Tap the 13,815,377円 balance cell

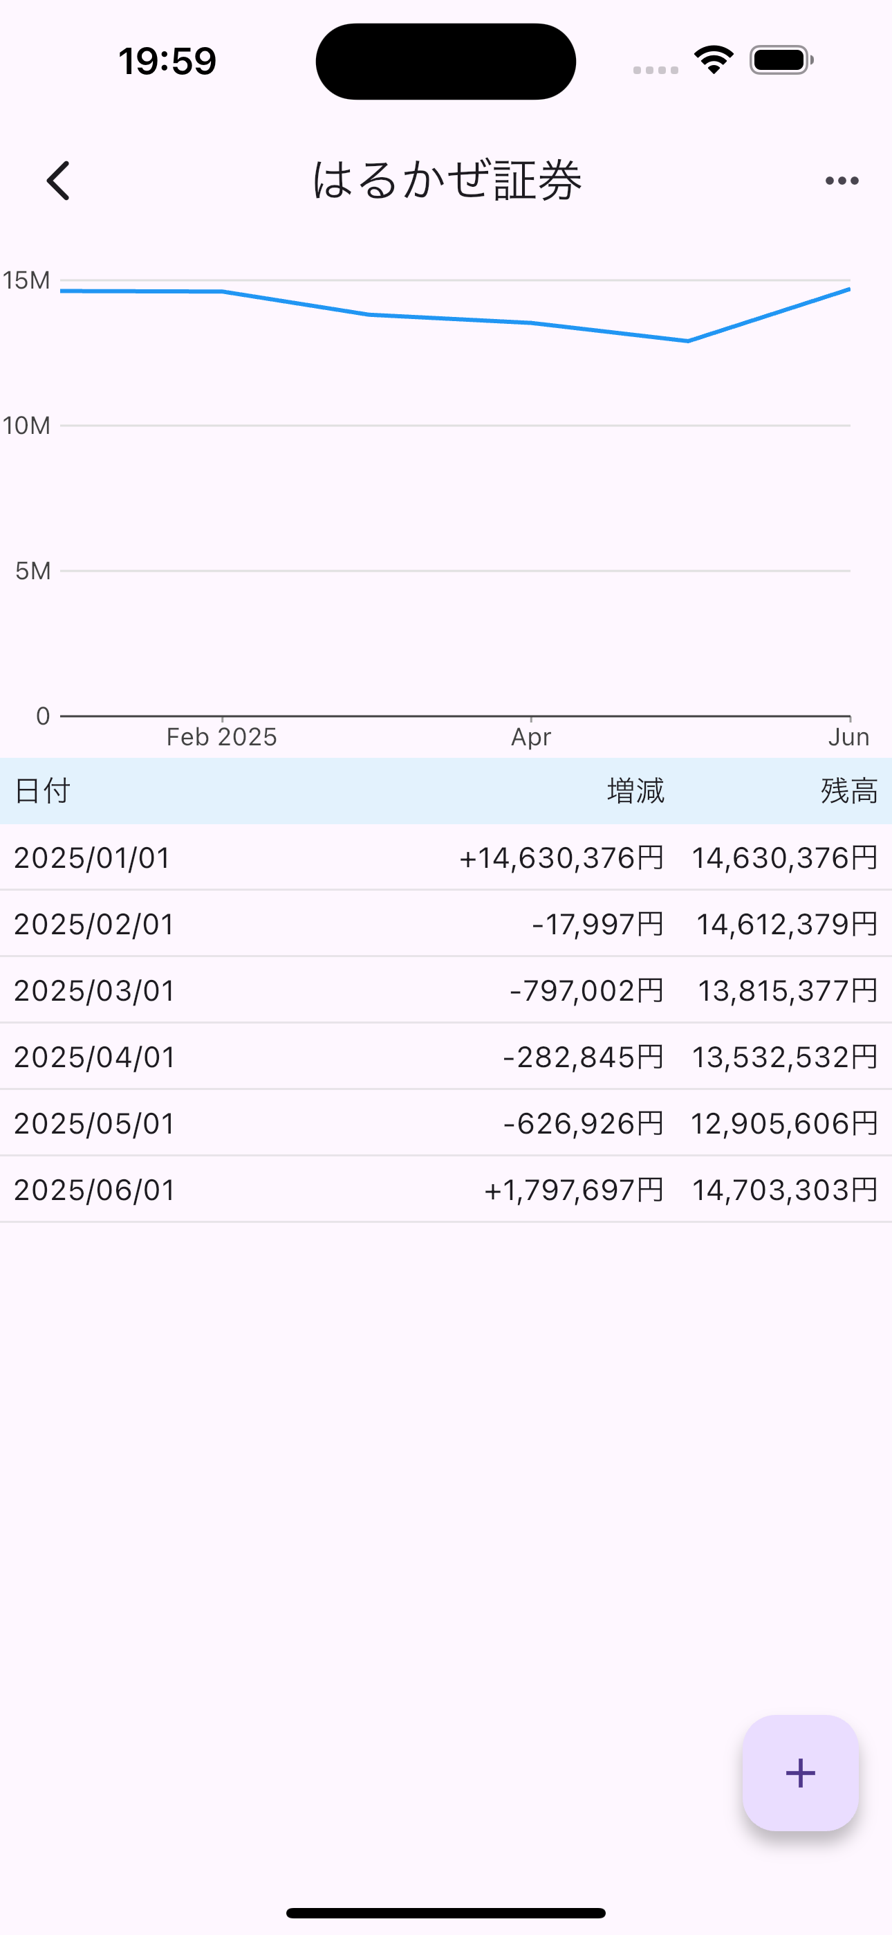[x=788, y=991]
